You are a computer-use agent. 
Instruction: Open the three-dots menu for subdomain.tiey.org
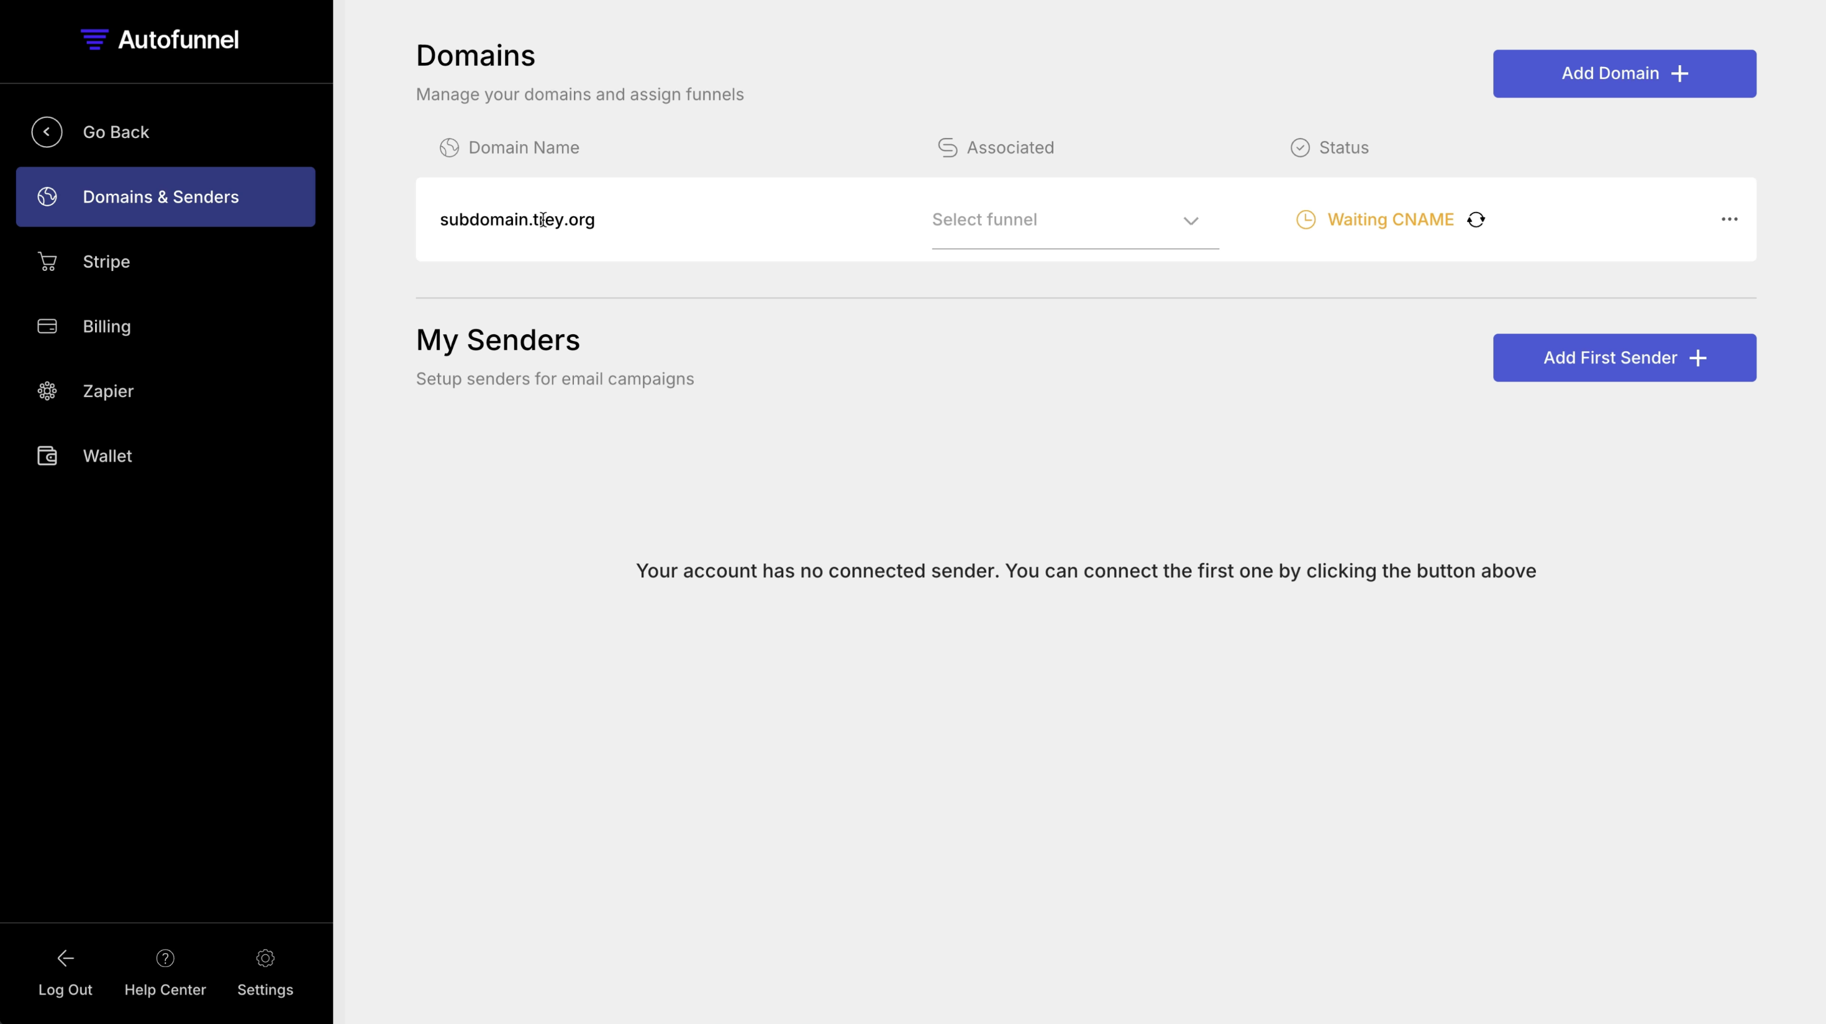point(1730,219)
